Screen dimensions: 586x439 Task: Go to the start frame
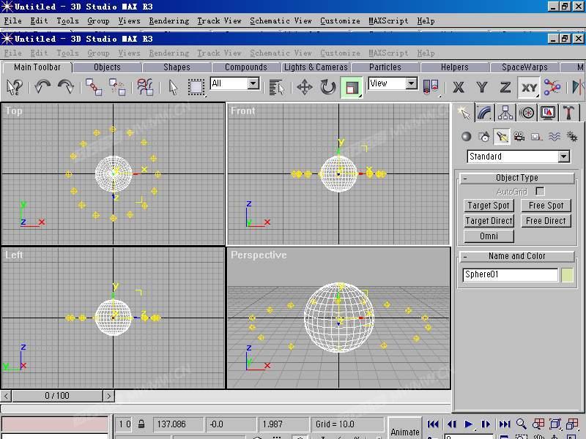tap(433, 424)
